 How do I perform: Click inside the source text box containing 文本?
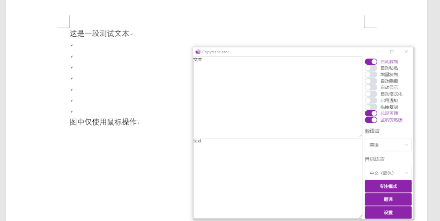[277, 97]
